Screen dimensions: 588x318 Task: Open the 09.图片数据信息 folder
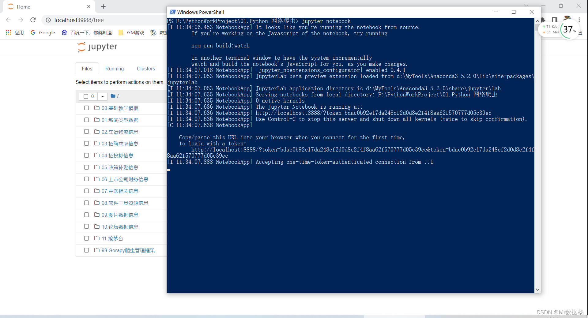tap(120, 215)
